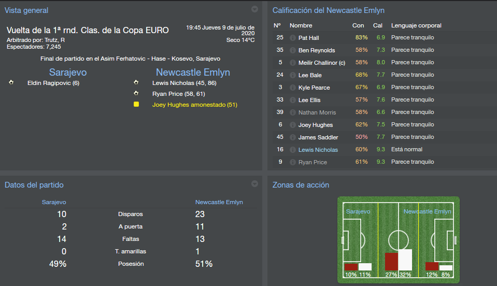
Task: Click goal ball icon beside Lewis Nicholas scorer
Action: tap(136, 82)
